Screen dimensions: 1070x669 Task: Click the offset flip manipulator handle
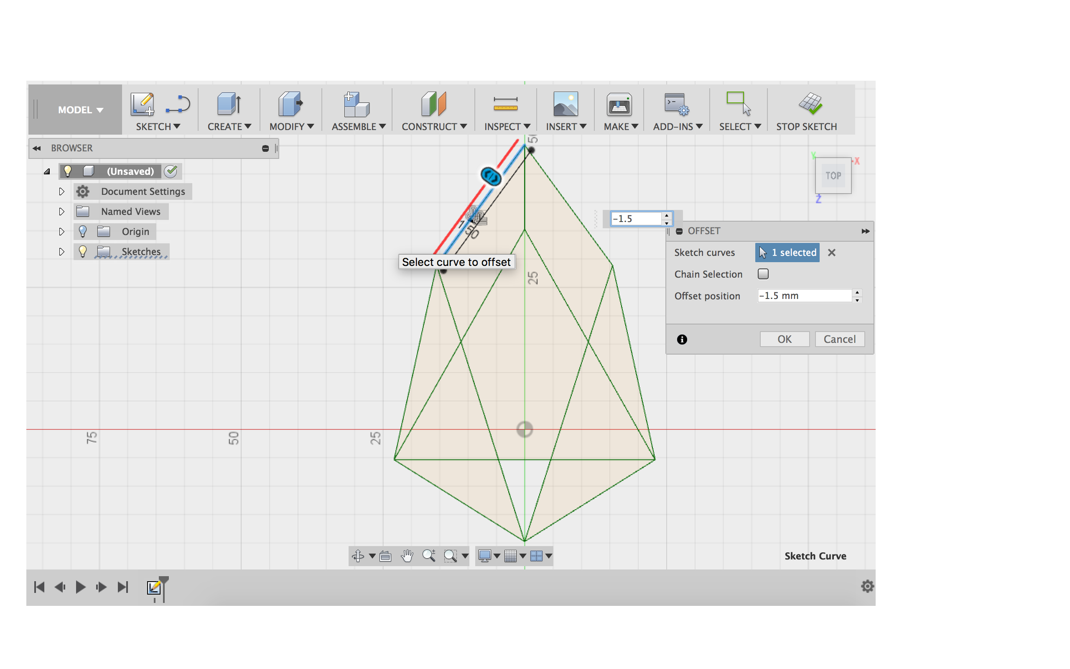click(491, 176)
